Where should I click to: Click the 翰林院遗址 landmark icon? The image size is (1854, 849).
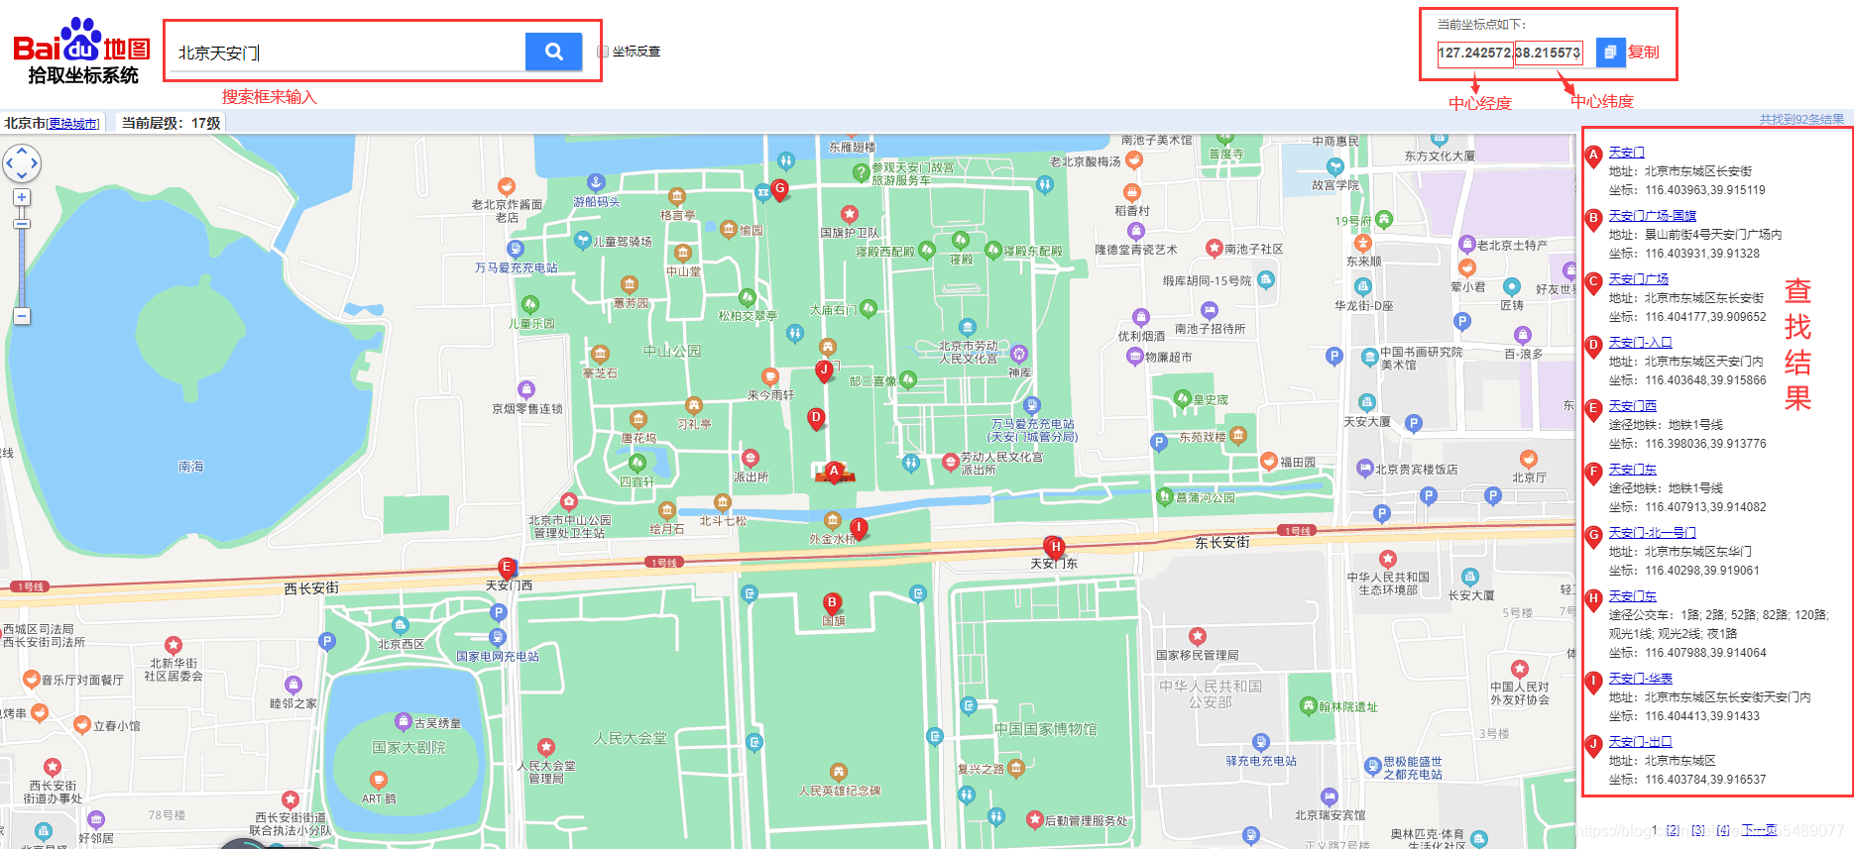coord(1308,705)
